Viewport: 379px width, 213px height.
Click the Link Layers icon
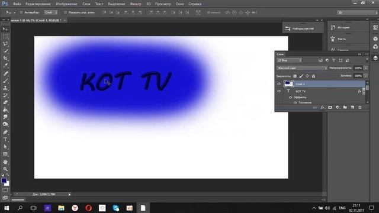[314, 108]
